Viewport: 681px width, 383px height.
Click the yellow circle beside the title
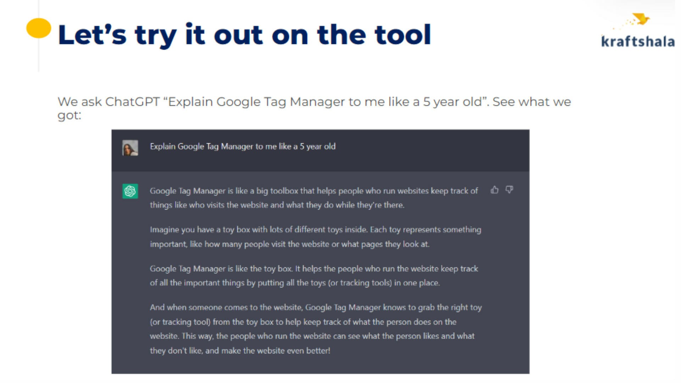tap(39, 28)
